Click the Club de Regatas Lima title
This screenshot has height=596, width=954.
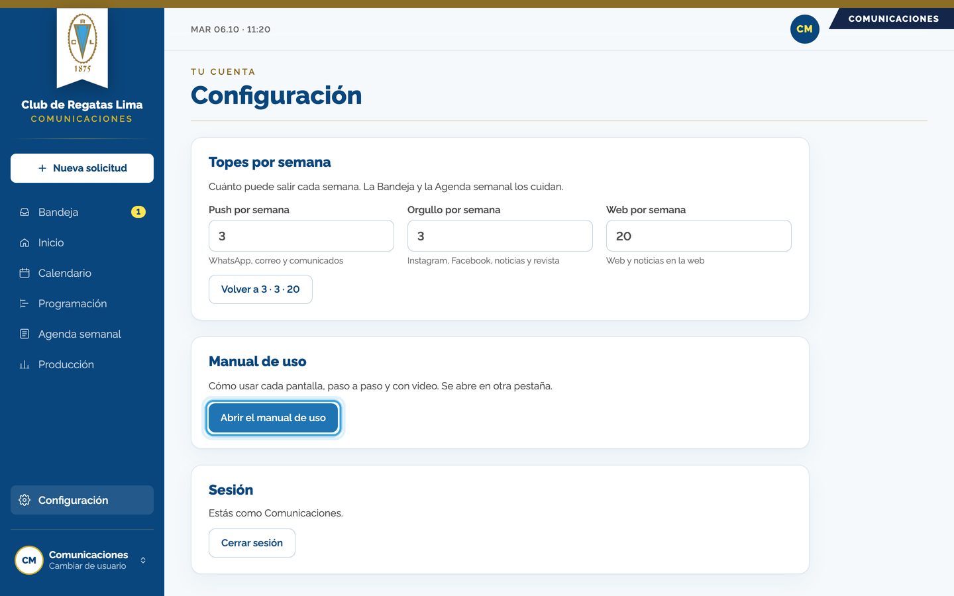82,105
